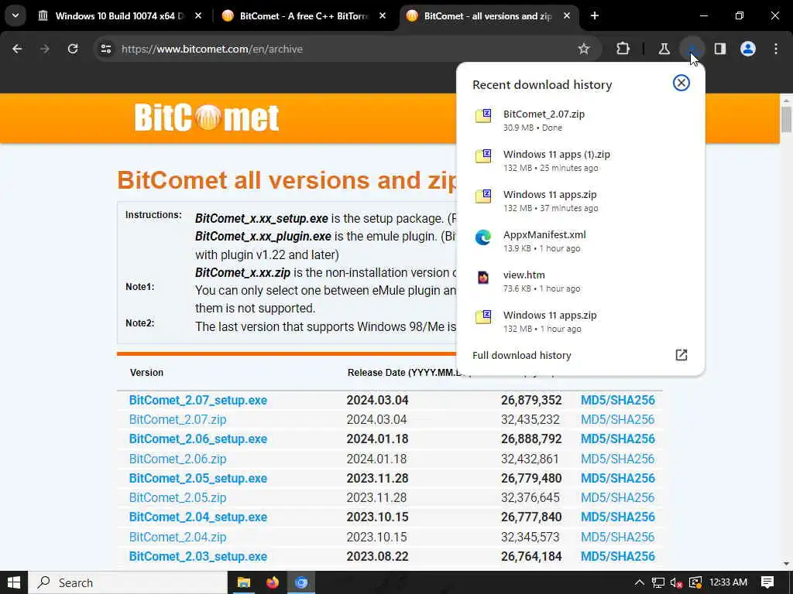The width and height of the screenshot is (793, 594).
Task: Click the view.htm file icon
Action: 483,278
